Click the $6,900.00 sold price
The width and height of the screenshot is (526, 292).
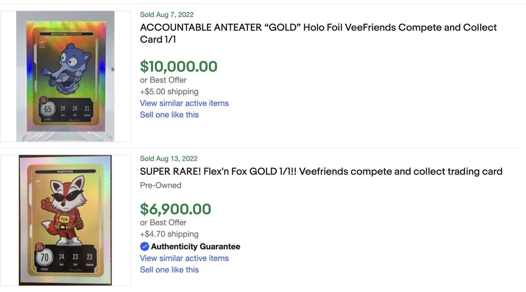tap(175, 209)
